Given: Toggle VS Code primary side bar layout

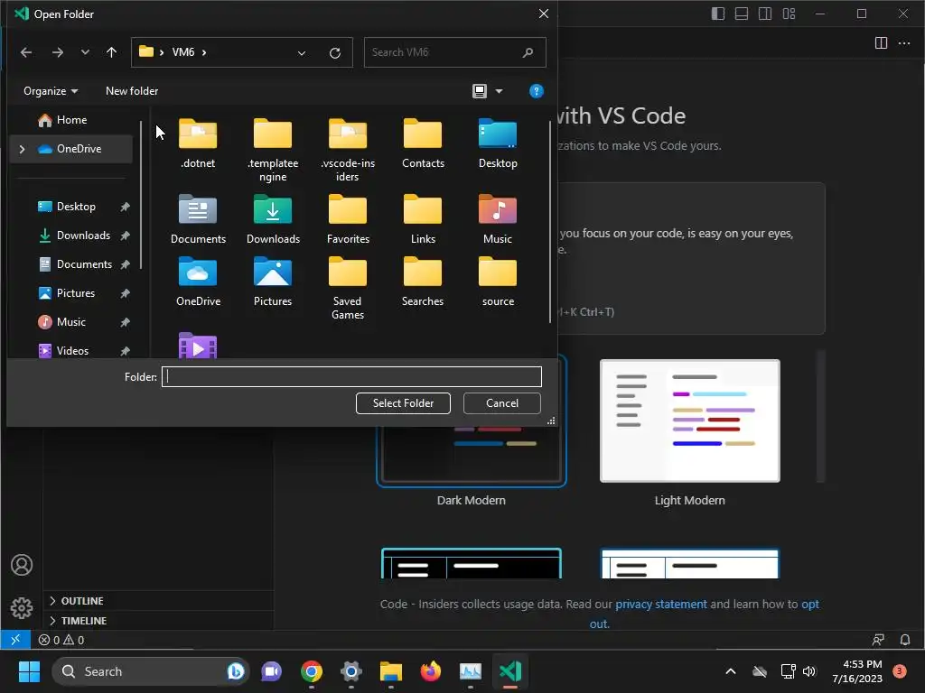Looking at the screenshot, I should pyautogui.click(x=717, y=14).
